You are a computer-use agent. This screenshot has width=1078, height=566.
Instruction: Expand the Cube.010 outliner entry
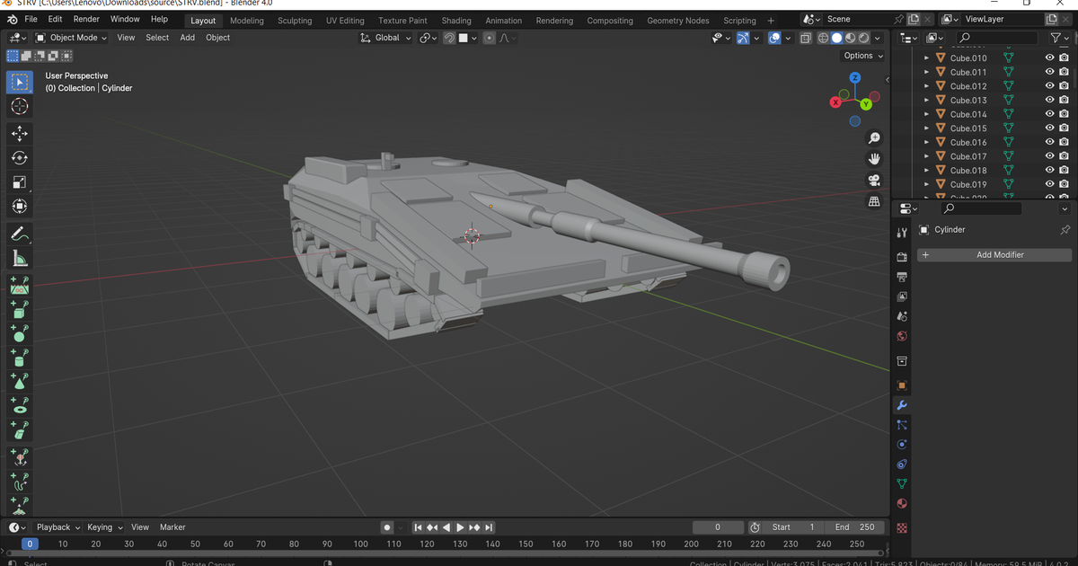tap(926, 57)
